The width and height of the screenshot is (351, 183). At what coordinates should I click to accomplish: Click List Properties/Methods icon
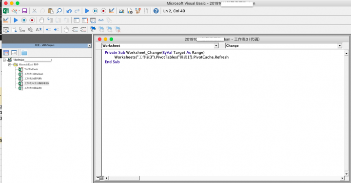(x=6, y=29)
